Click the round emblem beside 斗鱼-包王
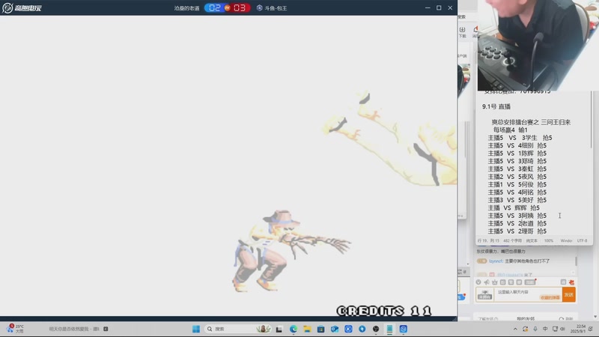The image size is (599, 337). pyautogui.click(x=259, y=7)
